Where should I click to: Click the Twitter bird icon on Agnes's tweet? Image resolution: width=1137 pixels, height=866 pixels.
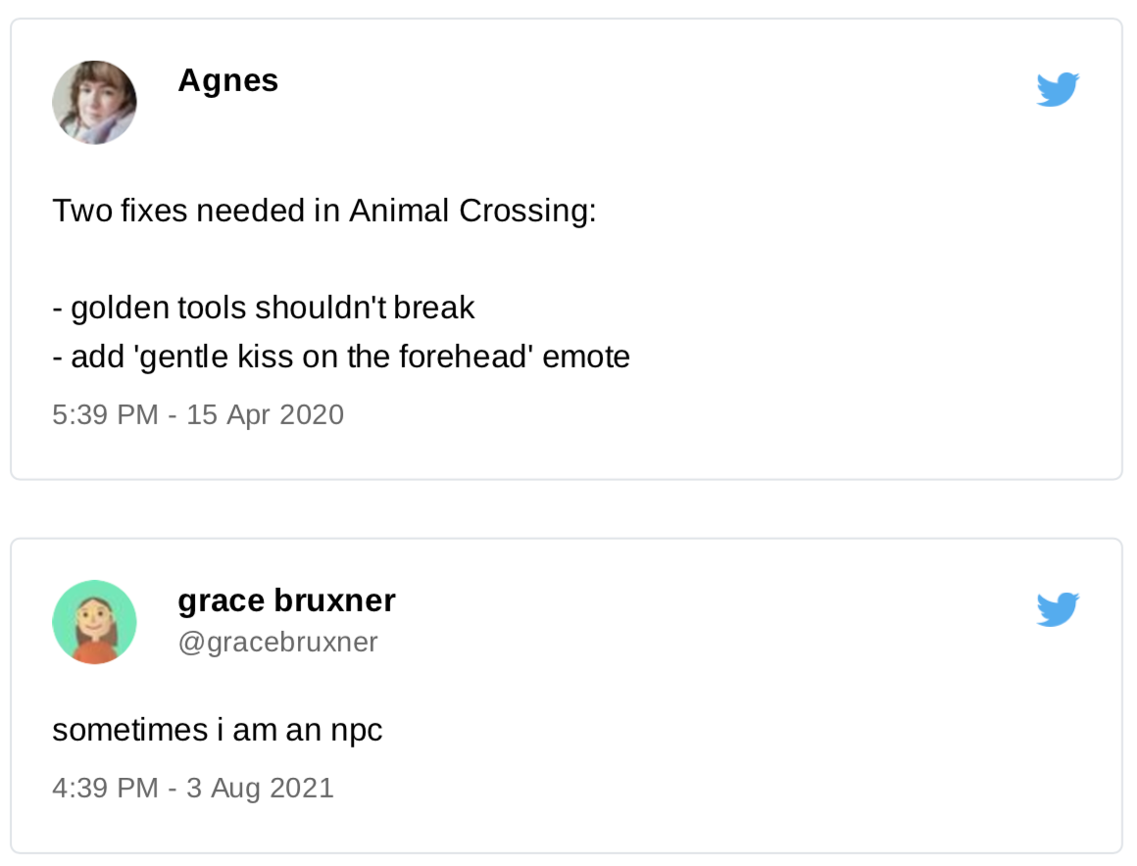[1057, 88]
